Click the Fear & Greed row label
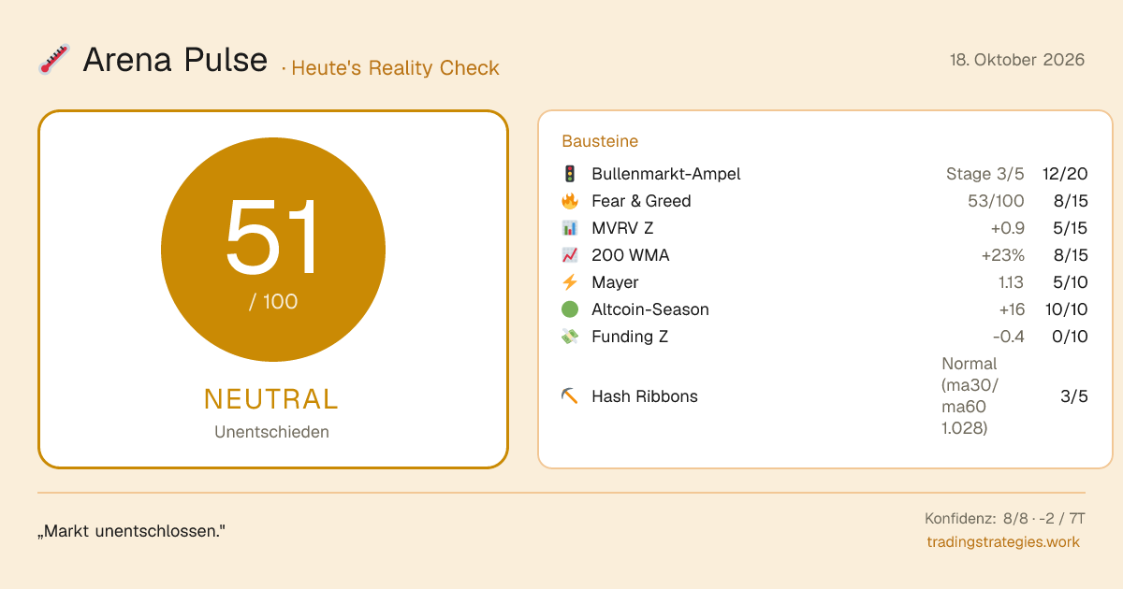Image resolution: width=1123 pixels, height=589 pixels. tap(641, 201)
